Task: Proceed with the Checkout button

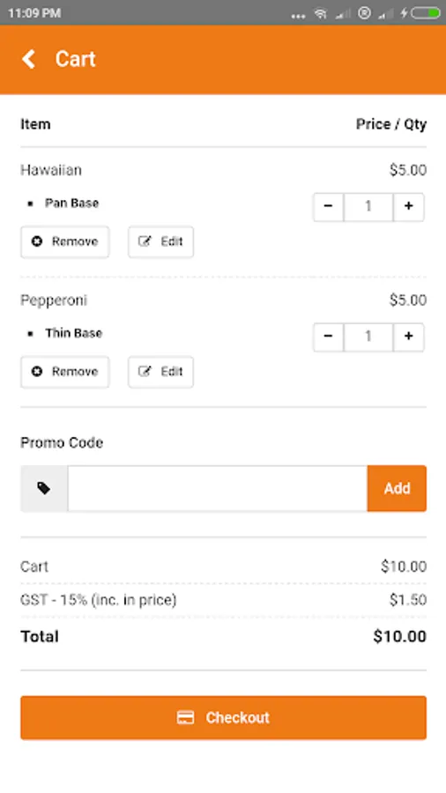Action: point(224,717)
